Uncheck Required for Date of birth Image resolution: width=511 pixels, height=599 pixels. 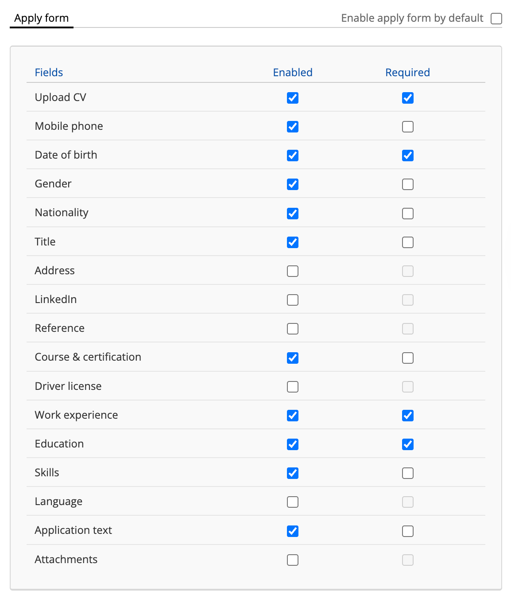click(408, 156)
